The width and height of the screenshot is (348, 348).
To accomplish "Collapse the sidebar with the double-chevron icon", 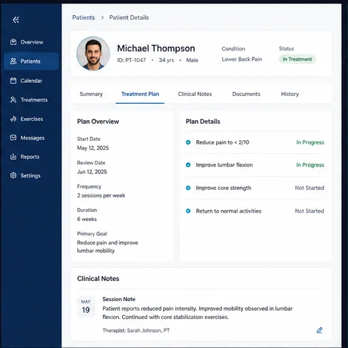I will click(x=16, y=20).
